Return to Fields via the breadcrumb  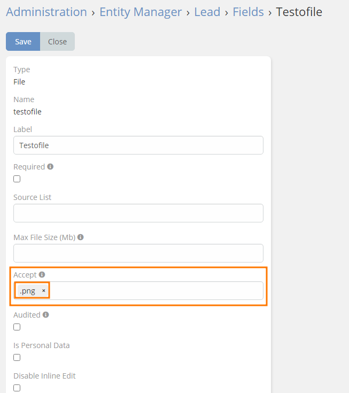pyautogui.click(x=248, y=12)
